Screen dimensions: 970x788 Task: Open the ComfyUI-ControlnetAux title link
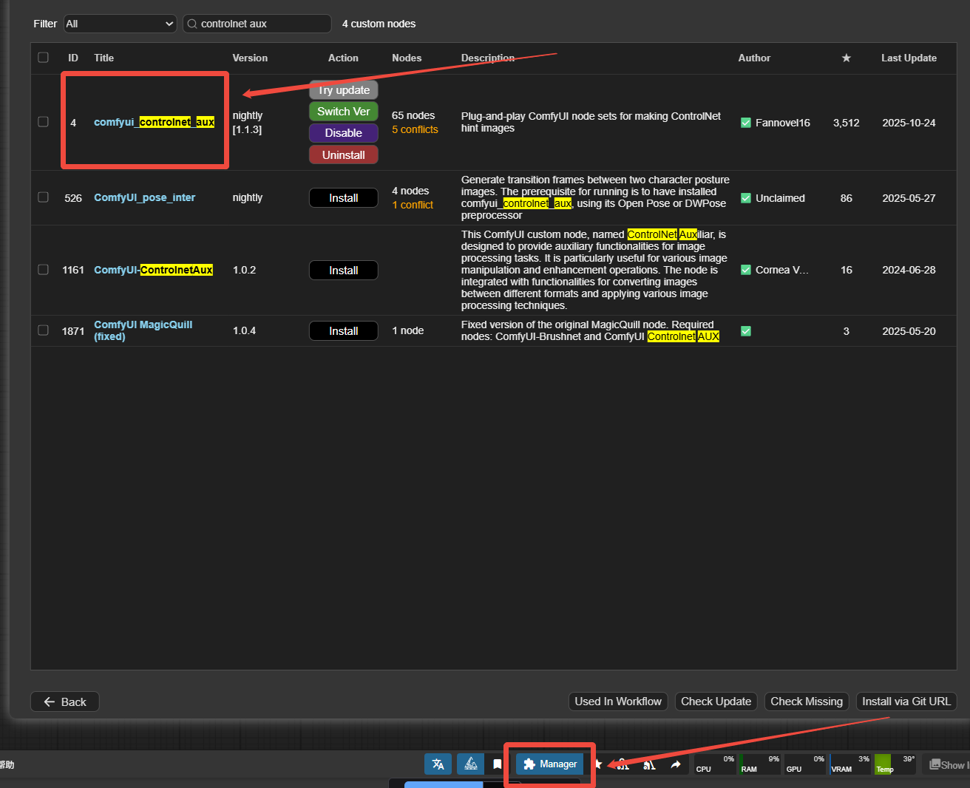(x=153, y=271)
